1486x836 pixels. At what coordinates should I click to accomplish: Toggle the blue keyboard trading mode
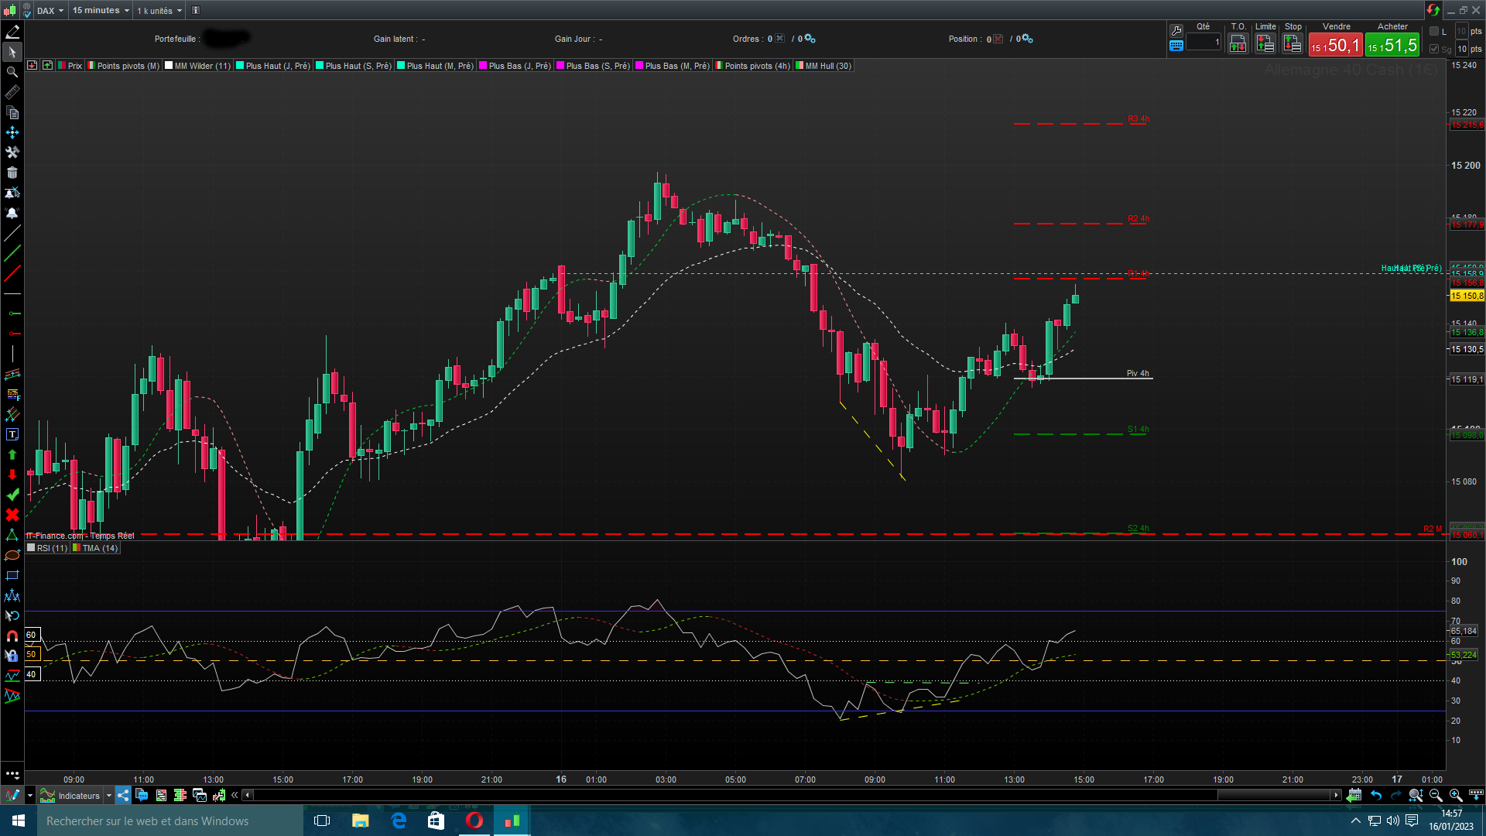pyautogui.click(x=1176, y=46)
